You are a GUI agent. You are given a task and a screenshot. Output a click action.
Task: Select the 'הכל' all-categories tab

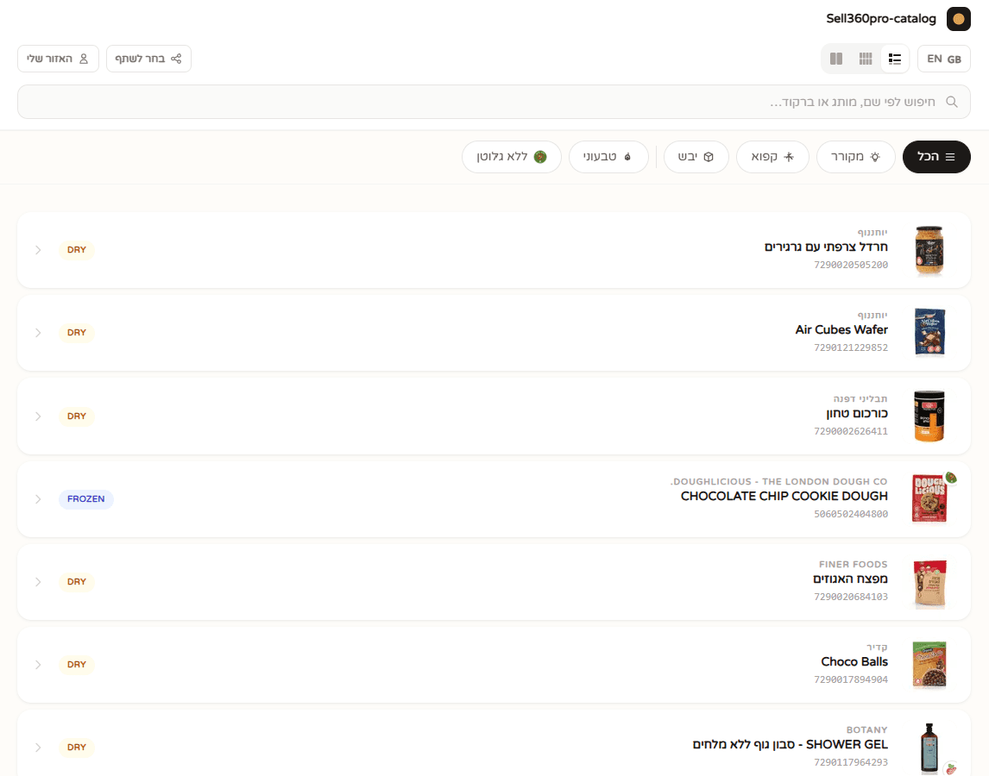coord(936,157)
